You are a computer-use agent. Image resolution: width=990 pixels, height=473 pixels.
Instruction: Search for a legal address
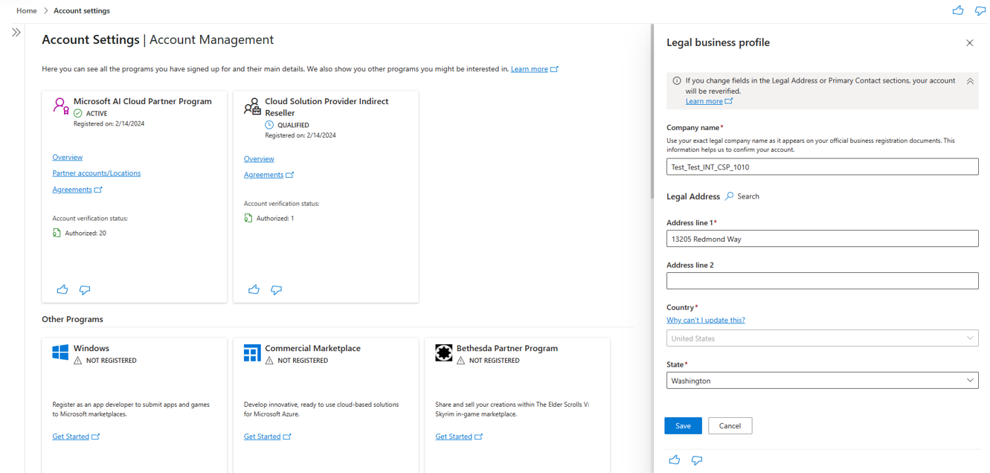tap(742, 196)
